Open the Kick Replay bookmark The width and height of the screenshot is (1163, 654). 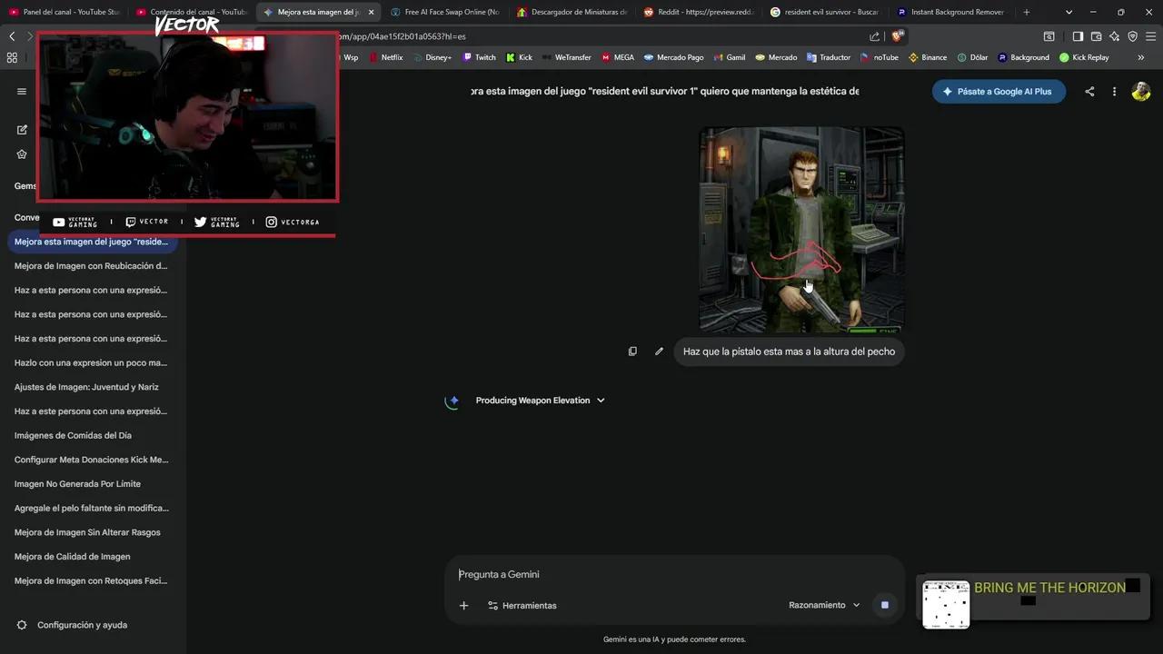coord(1085,57)
